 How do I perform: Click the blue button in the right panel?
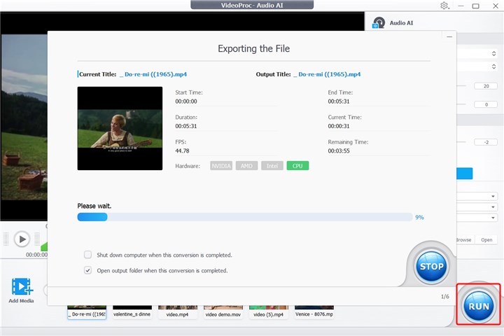465,174
